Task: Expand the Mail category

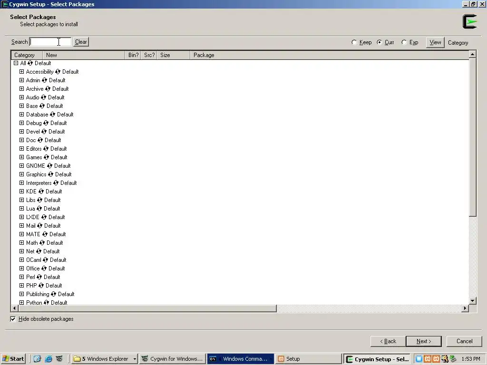Action: [22, 226]
